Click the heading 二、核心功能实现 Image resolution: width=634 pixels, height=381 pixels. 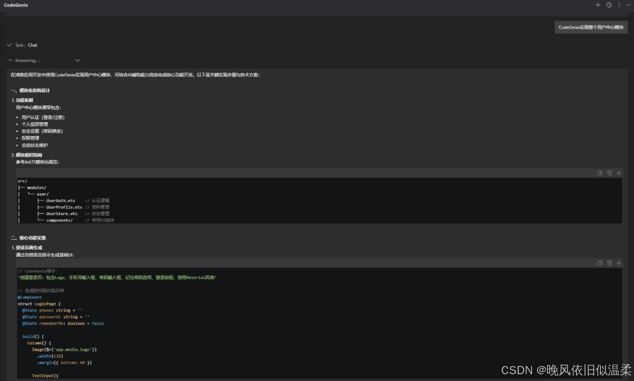click(28, 238)
